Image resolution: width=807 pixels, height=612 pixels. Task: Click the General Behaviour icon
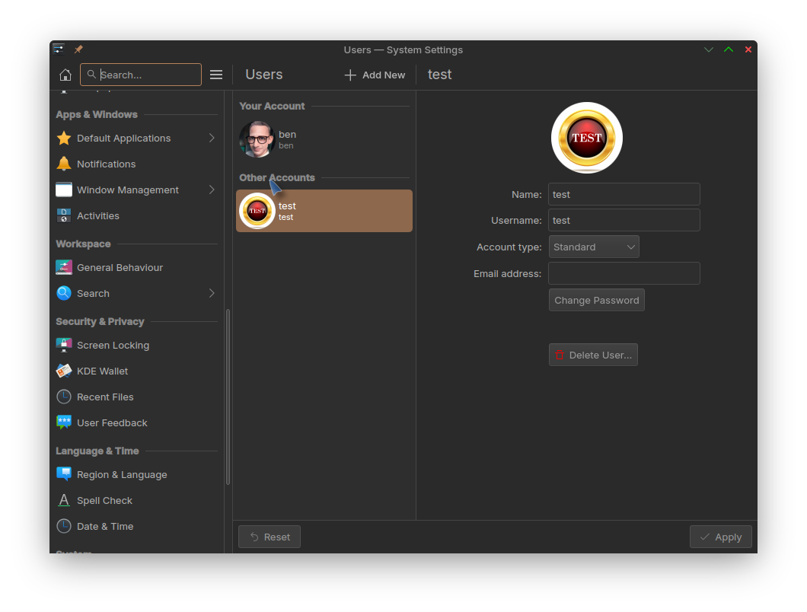(x=64, y=268)
